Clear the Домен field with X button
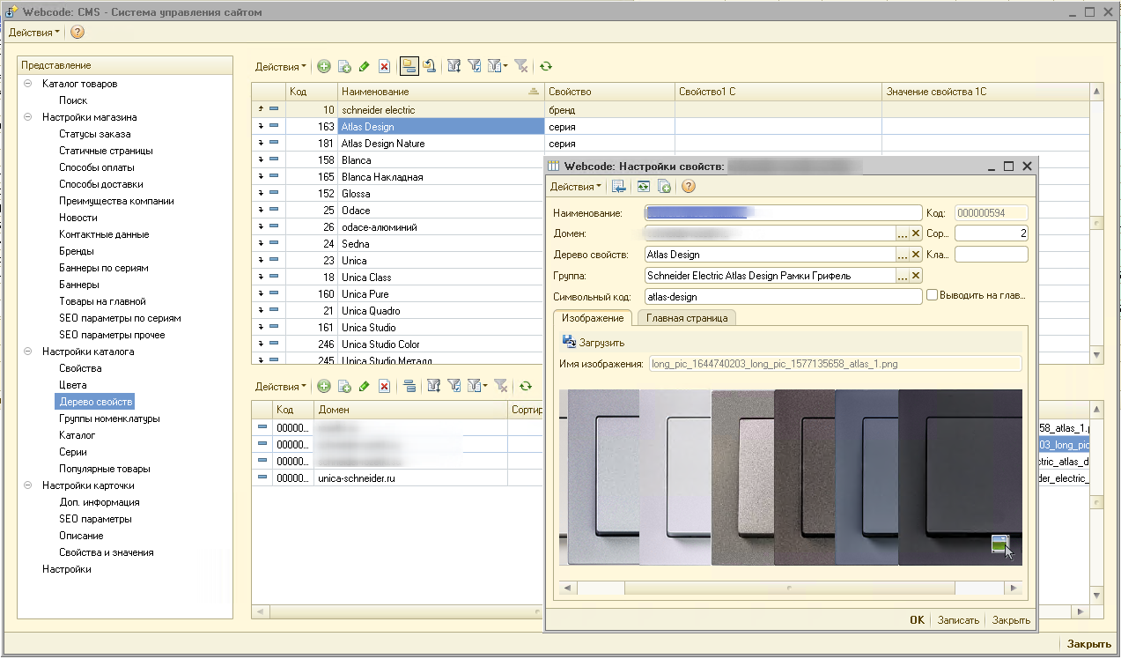The height and width of the screenshot is (659, 1121). point(916,233)
